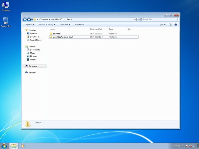Click the Music note icon
199x149 pixels.
pos(28,53)
